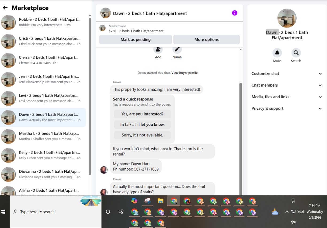Click the 'Dawn · 2 beds 1 bath' chat header title
The height and width of the screenshot is (228, 327).
(150, 13)
